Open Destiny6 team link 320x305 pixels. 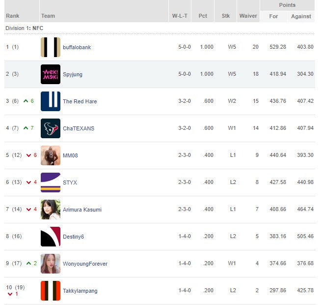click(x=73, y=237)
